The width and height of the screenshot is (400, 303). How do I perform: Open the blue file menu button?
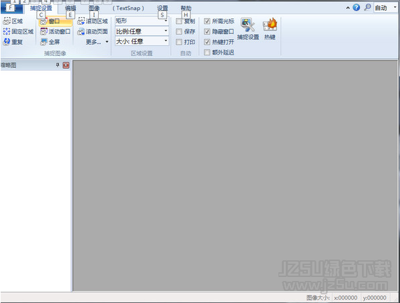pos(11,8)
